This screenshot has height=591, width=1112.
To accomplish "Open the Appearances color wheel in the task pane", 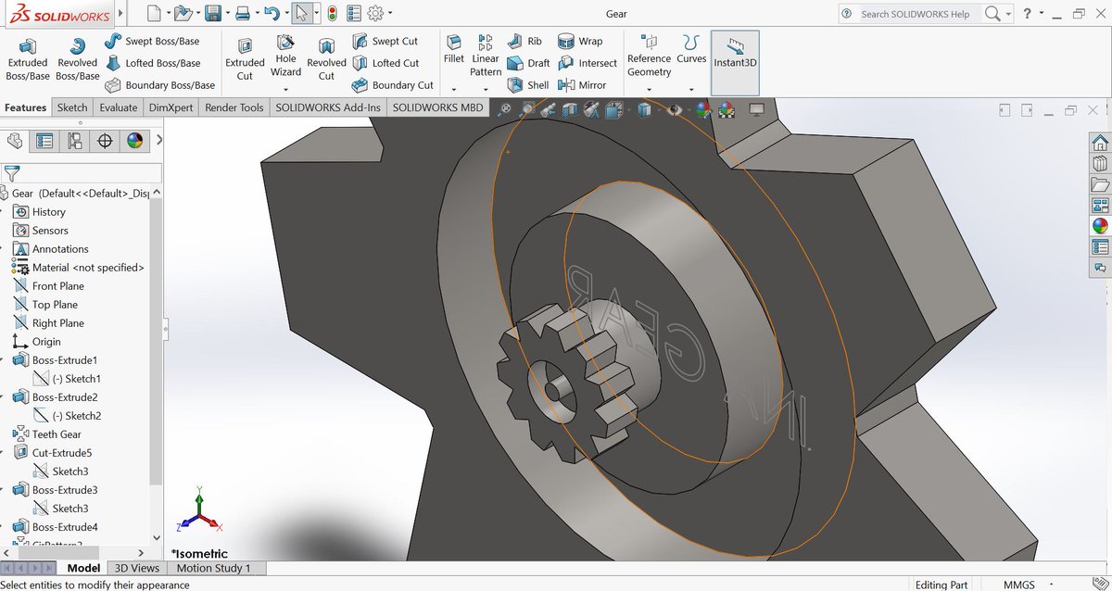I will pyautogui.click(x=1101, y=225).
